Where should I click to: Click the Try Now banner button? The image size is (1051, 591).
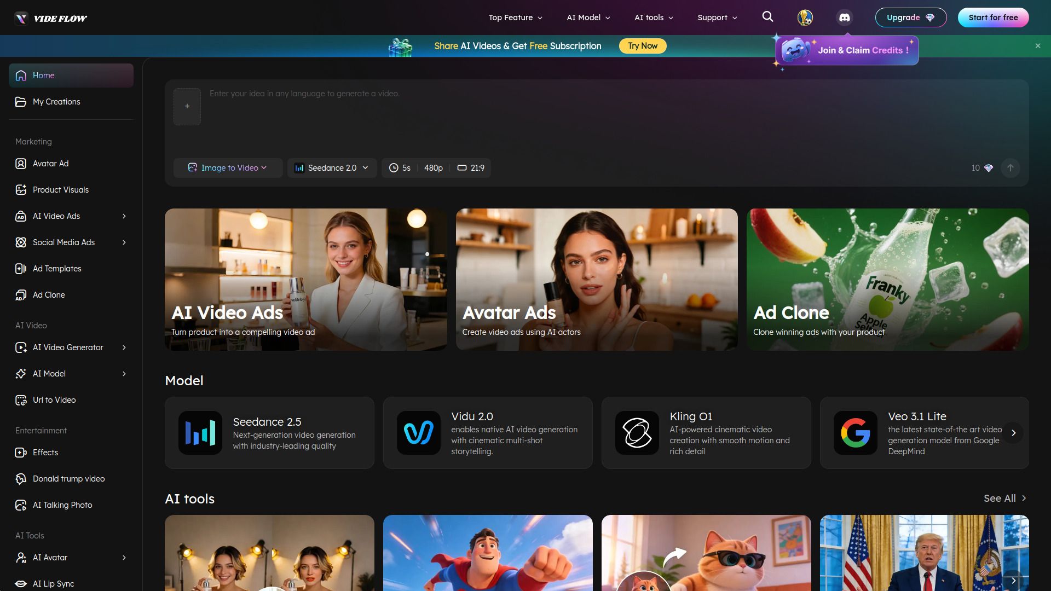coord(643,46)
